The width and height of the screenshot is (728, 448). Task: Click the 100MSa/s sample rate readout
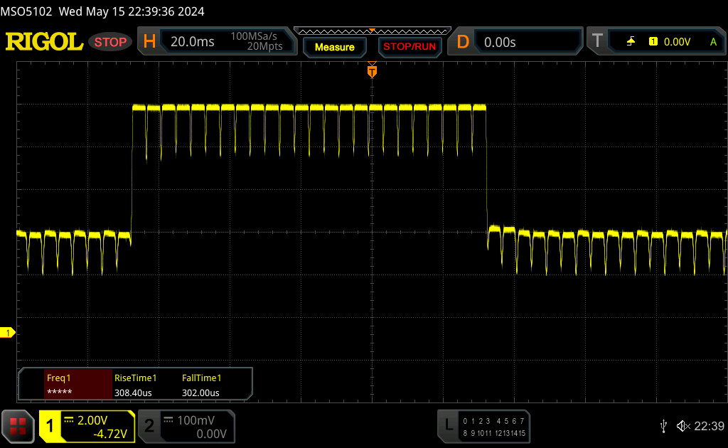pos(254,36)
